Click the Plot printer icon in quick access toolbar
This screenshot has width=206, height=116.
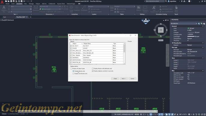point(22,1)
